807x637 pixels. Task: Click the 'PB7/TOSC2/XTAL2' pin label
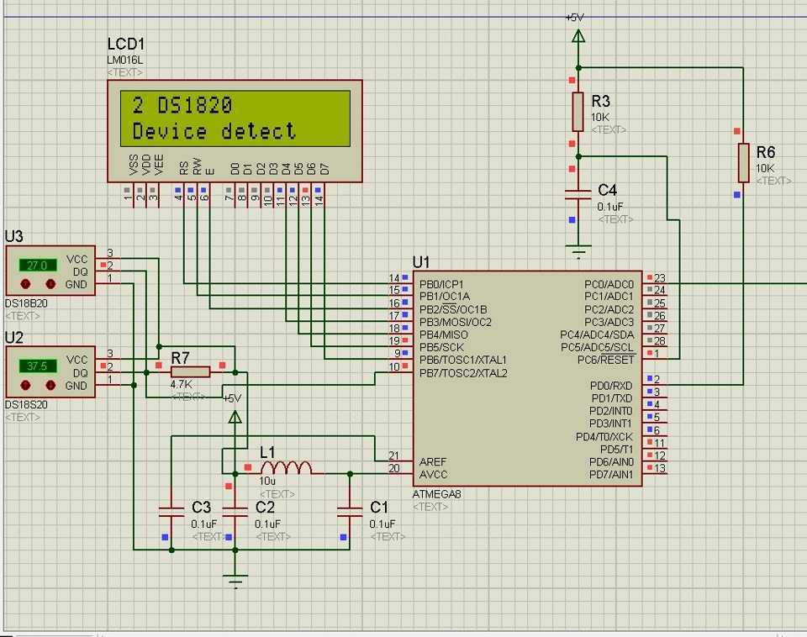(x=464, y=373)
